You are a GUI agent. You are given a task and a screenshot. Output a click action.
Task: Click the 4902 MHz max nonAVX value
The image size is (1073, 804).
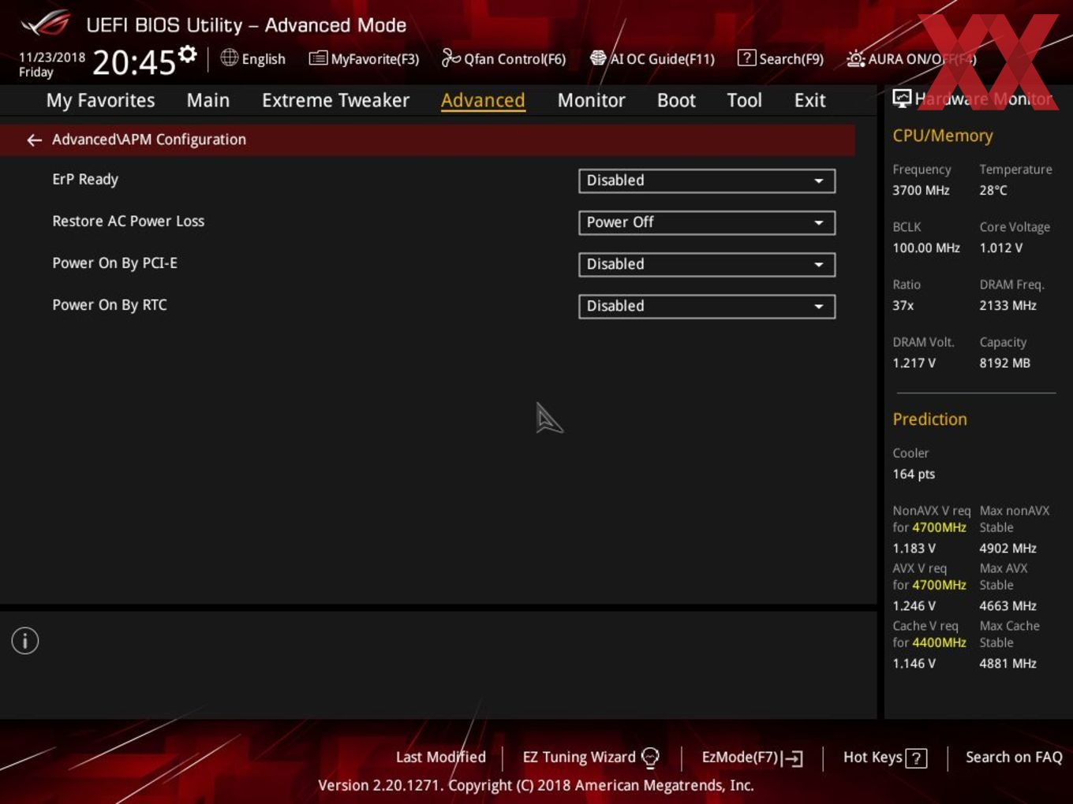coord(1008,549)
